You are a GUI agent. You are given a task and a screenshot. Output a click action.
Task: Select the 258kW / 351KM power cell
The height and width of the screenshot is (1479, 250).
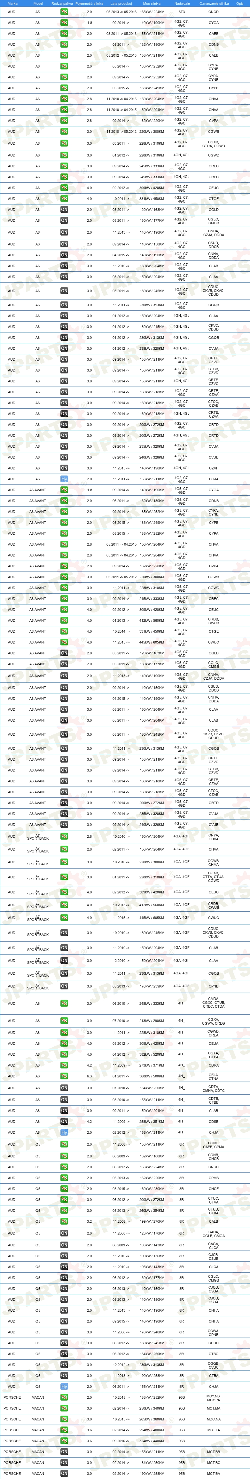click(152, 1121)
